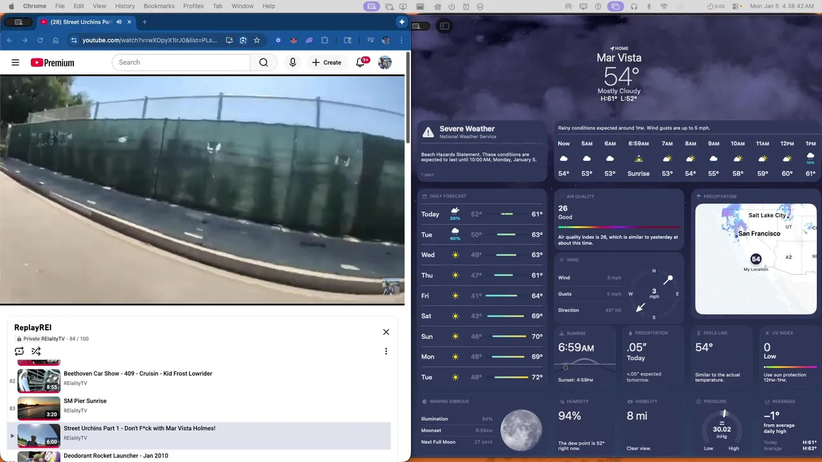Click the Chrome address bar URL
This screenshot has height=462, width=822.
coord(150,40)
